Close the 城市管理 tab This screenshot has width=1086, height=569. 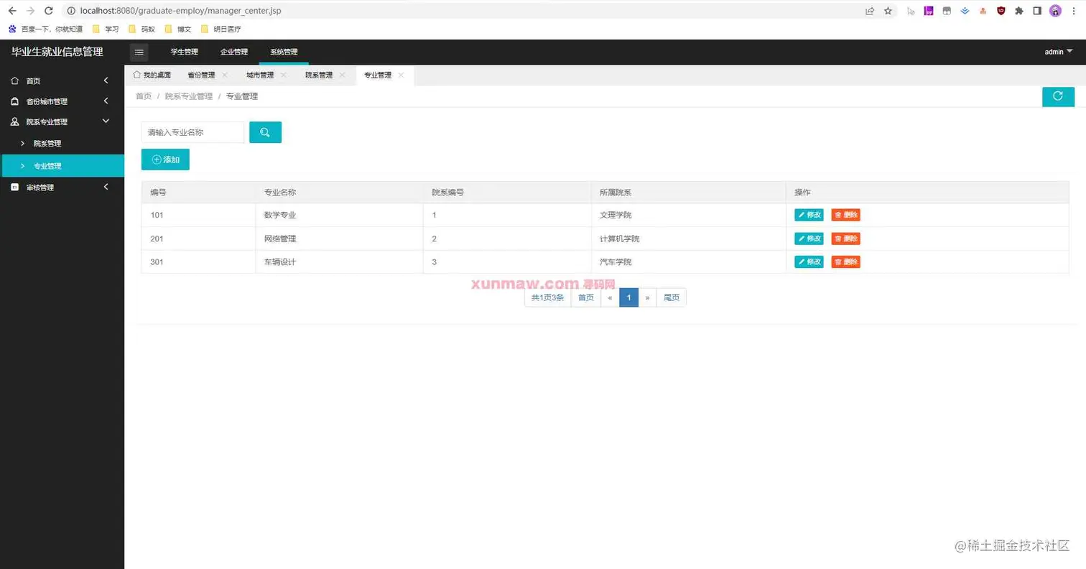(284, 75)
